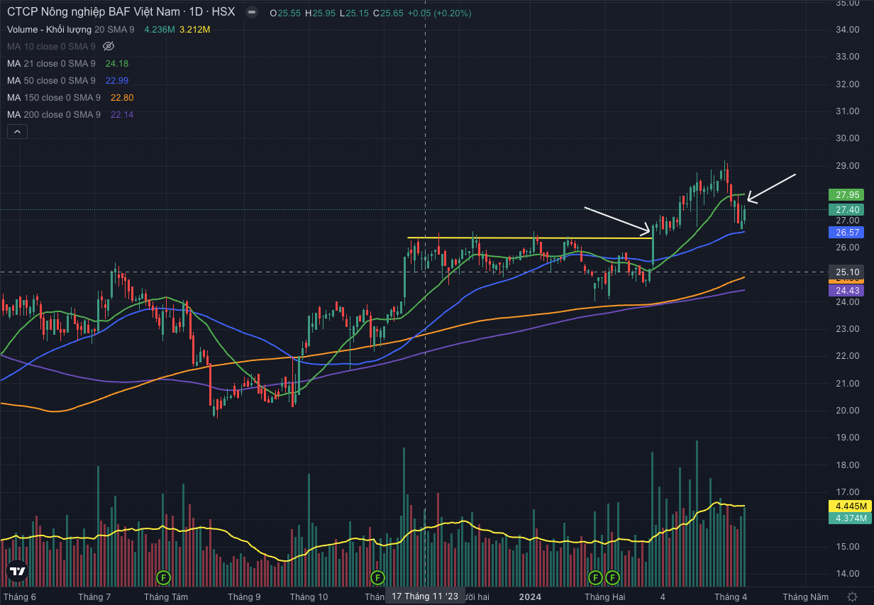Click the 4.236M volume value in legend

[160, 30]
